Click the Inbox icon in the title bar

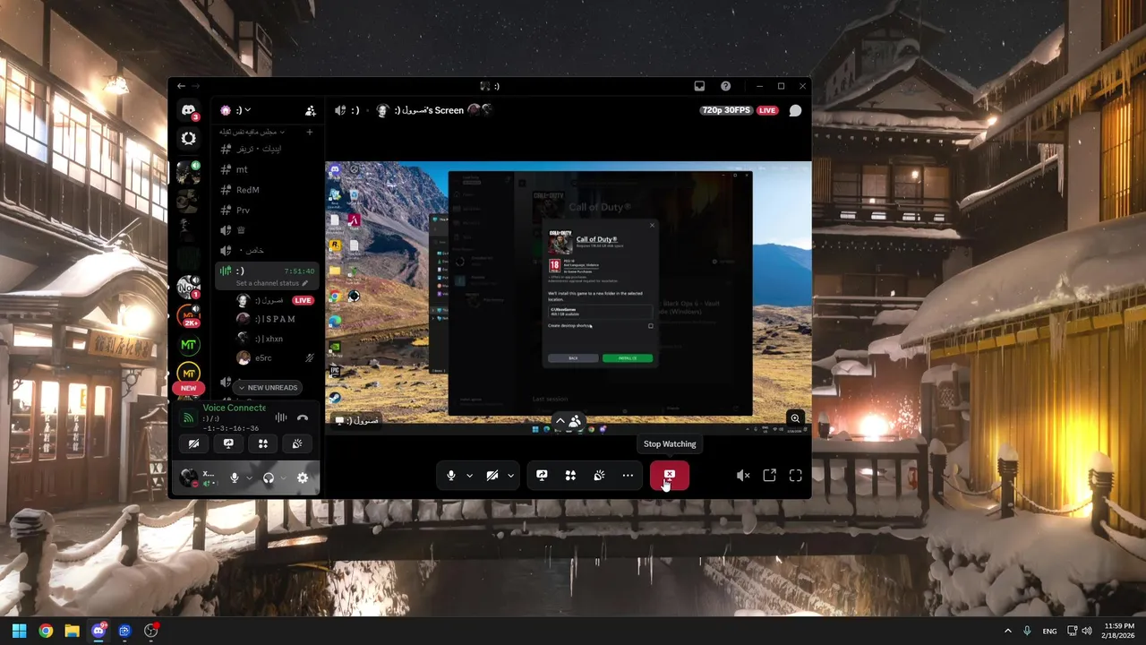tap(699, 86)
